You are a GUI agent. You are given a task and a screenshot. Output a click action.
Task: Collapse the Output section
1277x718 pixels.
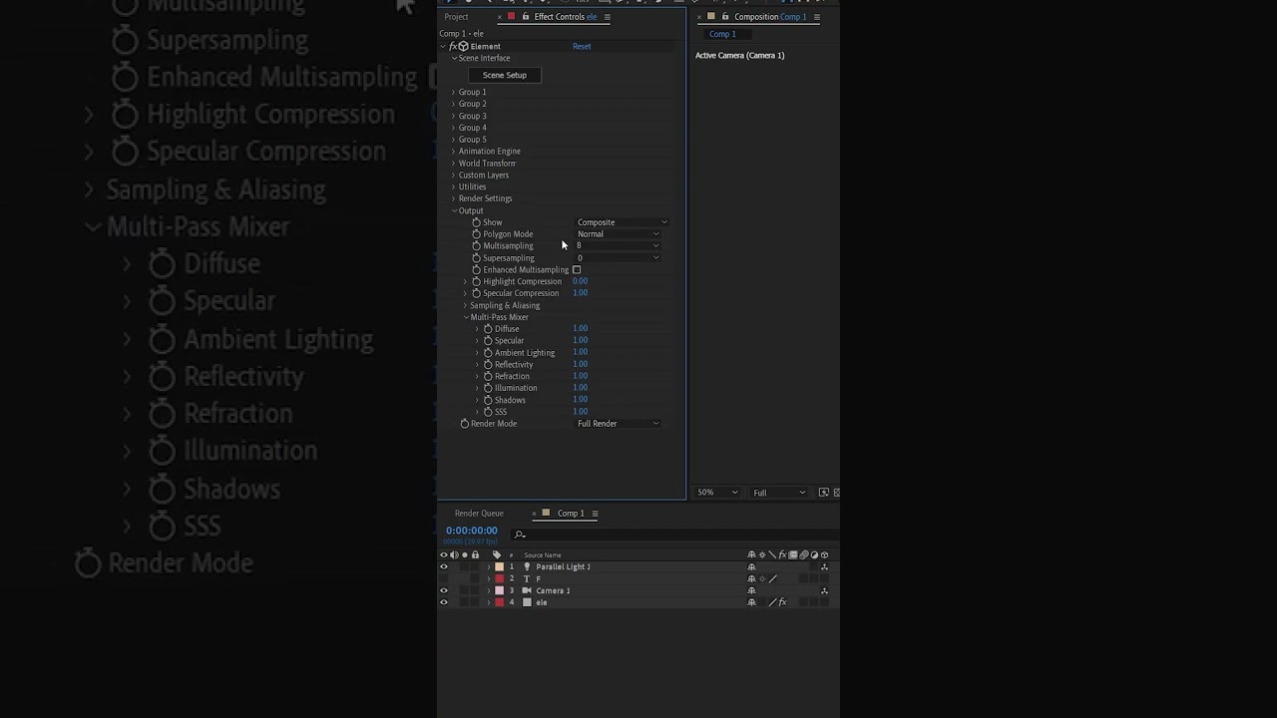[454, 211]
